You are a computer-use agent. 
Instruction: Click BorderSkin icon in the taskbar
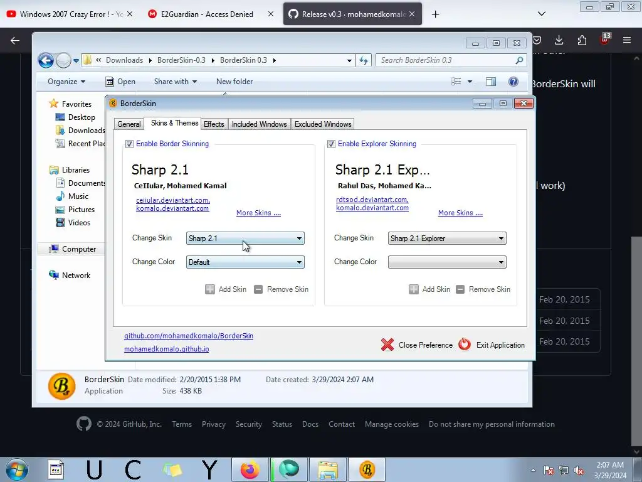pos(367,469)
